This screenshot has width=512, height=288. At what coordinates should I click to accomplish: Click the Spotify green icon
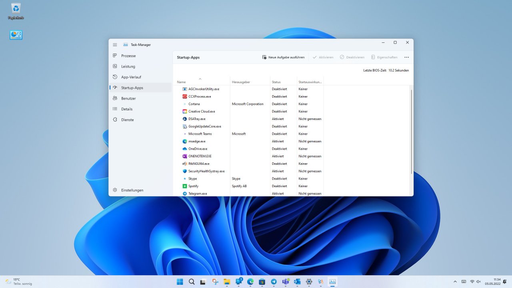click(x=185, y=186)
